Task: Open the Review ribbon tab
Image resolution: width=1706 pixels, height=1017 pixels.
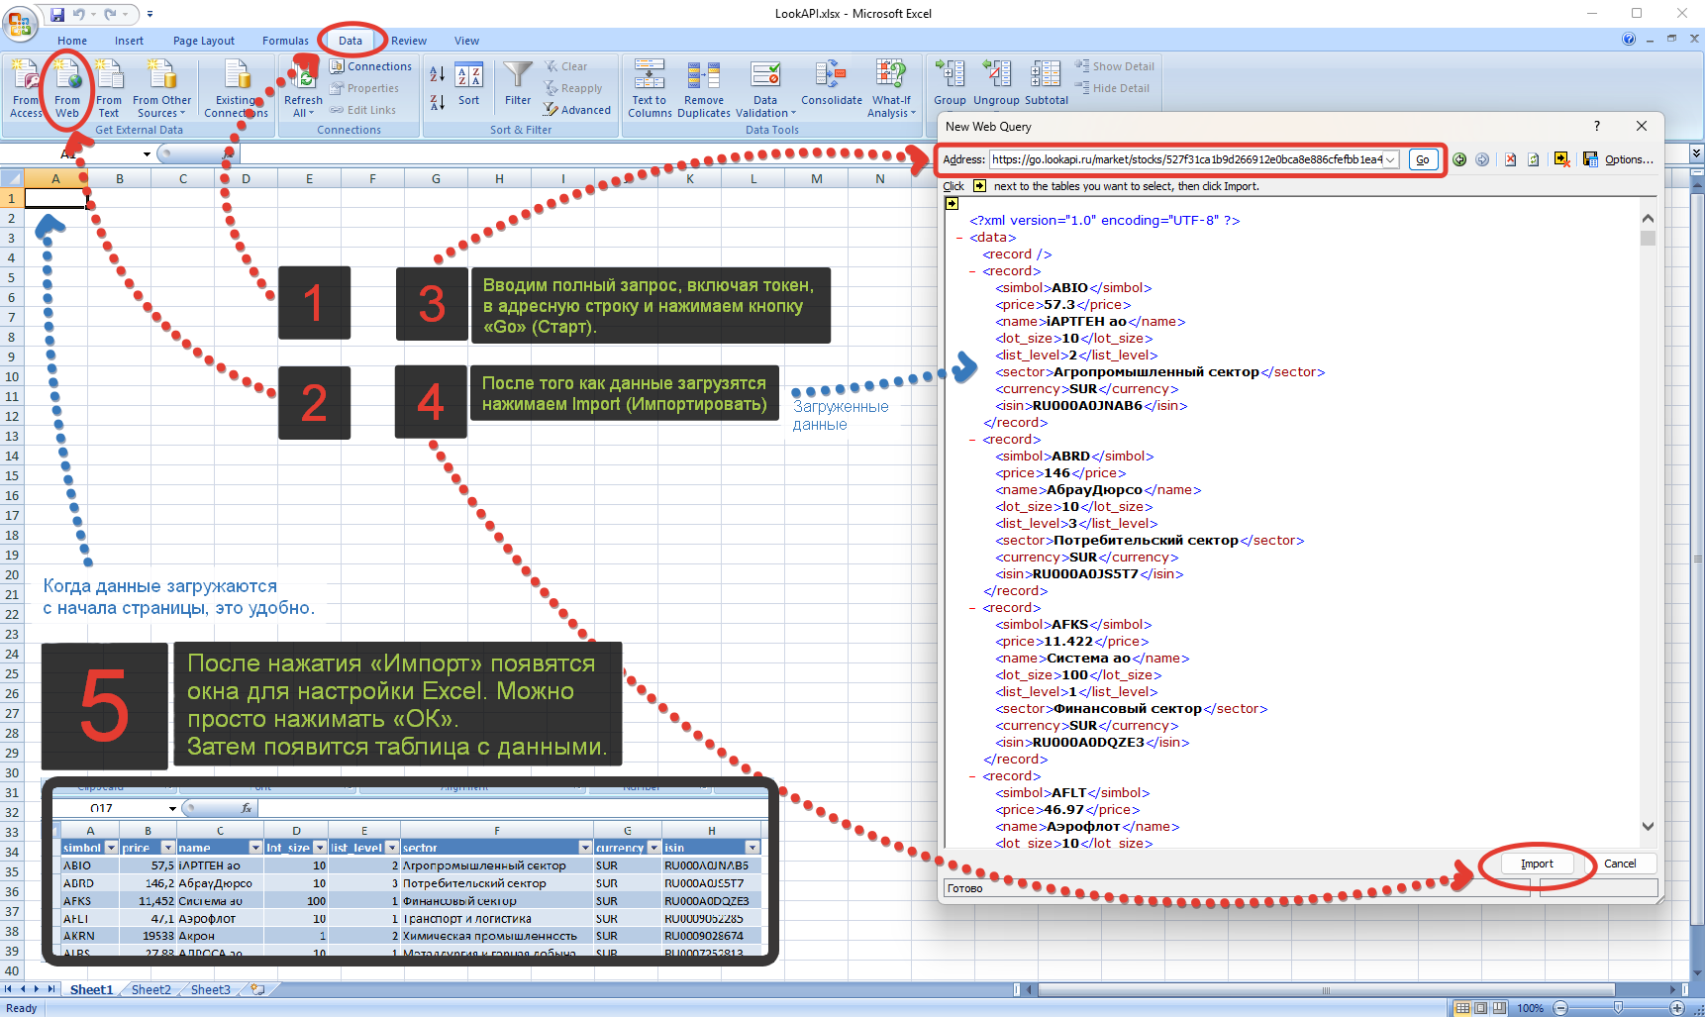Action: (409, 41)
